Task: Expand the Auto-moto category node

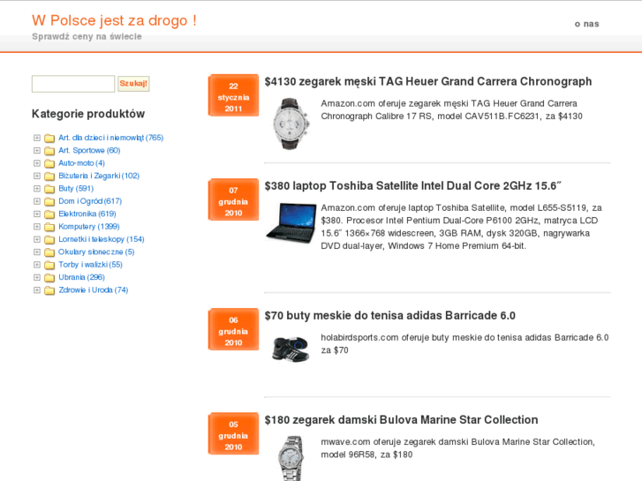Action: 37,163
